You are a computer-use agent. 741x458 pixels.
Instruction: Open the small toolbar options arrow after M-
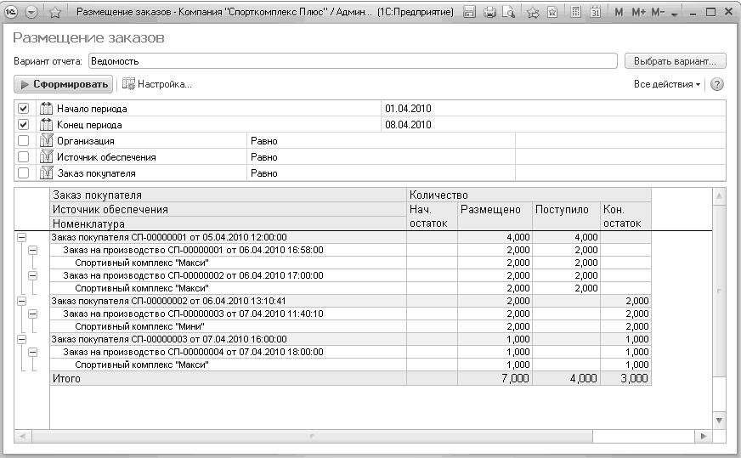(675, 14)
